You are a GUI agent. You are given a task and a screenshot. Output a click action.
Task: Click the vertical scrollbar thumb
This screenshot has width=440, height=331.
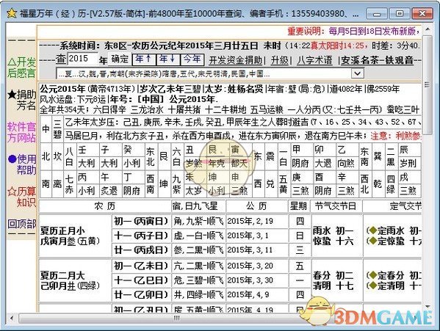[x=428, y=84]
